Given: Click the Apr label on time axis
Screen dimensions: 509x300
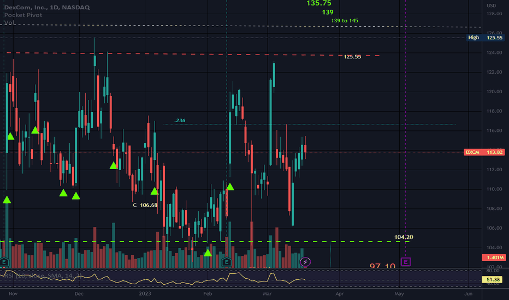Looking at the screenshot, I should pos(339,294).
